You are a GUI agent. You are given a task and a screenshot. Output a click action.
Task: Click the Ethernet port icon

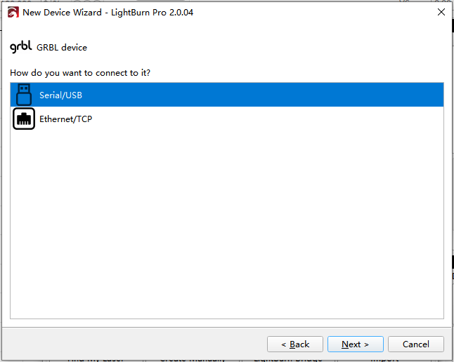pos(24,119)
